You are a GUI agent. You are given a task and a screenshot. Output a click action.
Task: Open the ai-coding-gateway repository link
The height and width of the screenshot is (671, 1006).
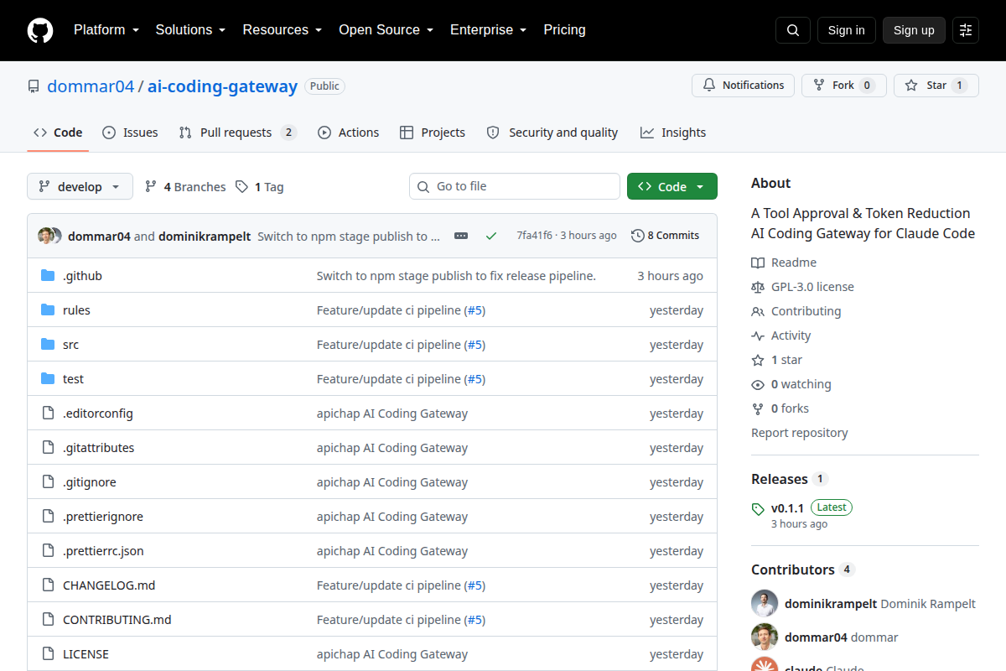(223, 86)
